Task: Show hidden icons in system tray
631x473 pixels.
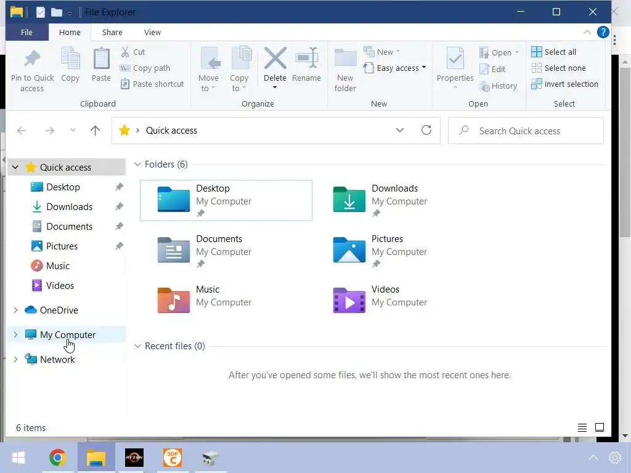Action: (x=593, y=458)
